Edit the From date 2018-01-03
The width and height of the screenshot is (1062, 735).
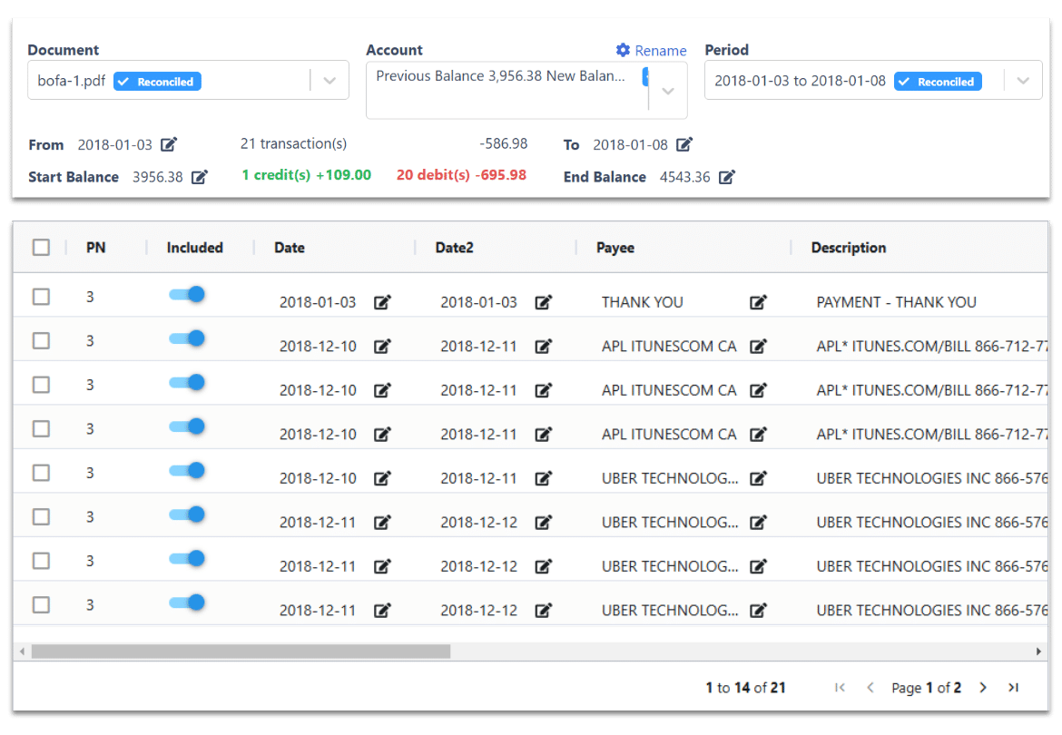[169, 144]
